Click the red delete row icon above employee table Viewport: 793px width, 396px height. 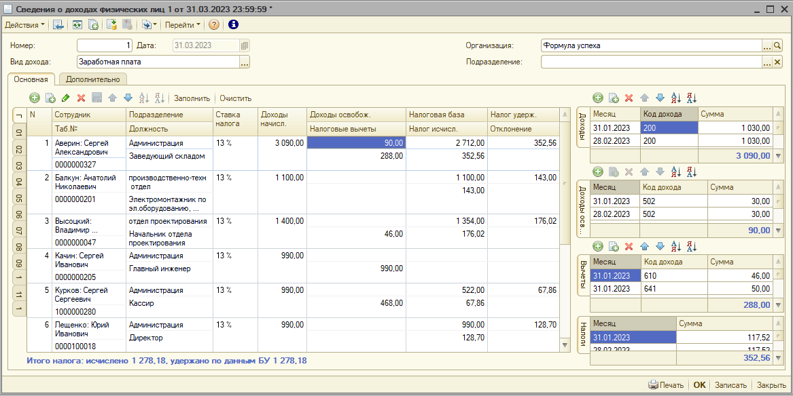pyautogui.click(x=82, y=98)
